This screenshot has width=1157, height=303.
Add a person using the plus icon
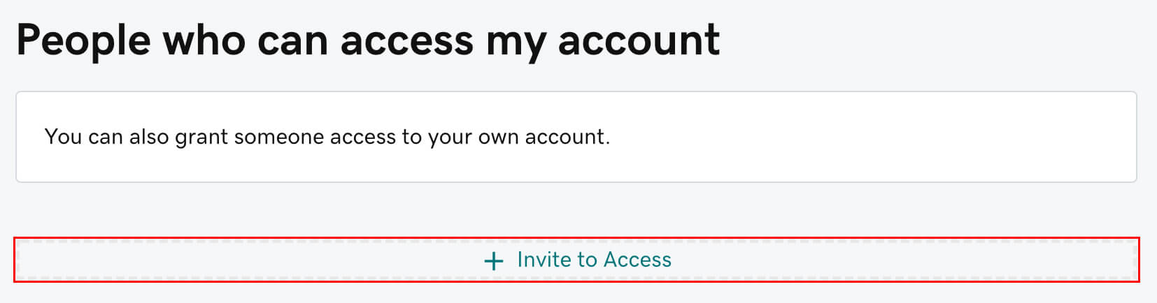pyautogui.click(x=493, y=261)
